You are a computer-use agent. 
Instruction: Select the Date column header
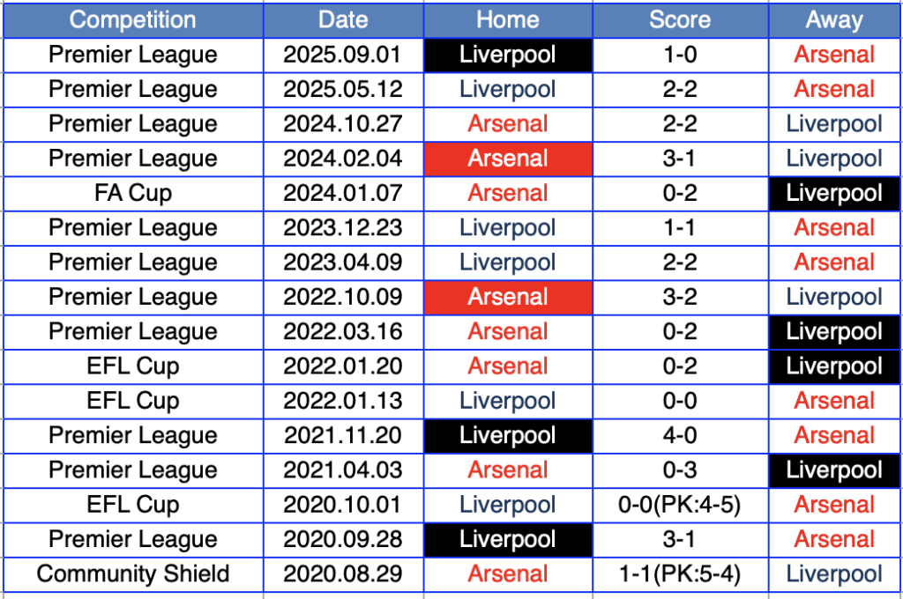pos(342,19)
